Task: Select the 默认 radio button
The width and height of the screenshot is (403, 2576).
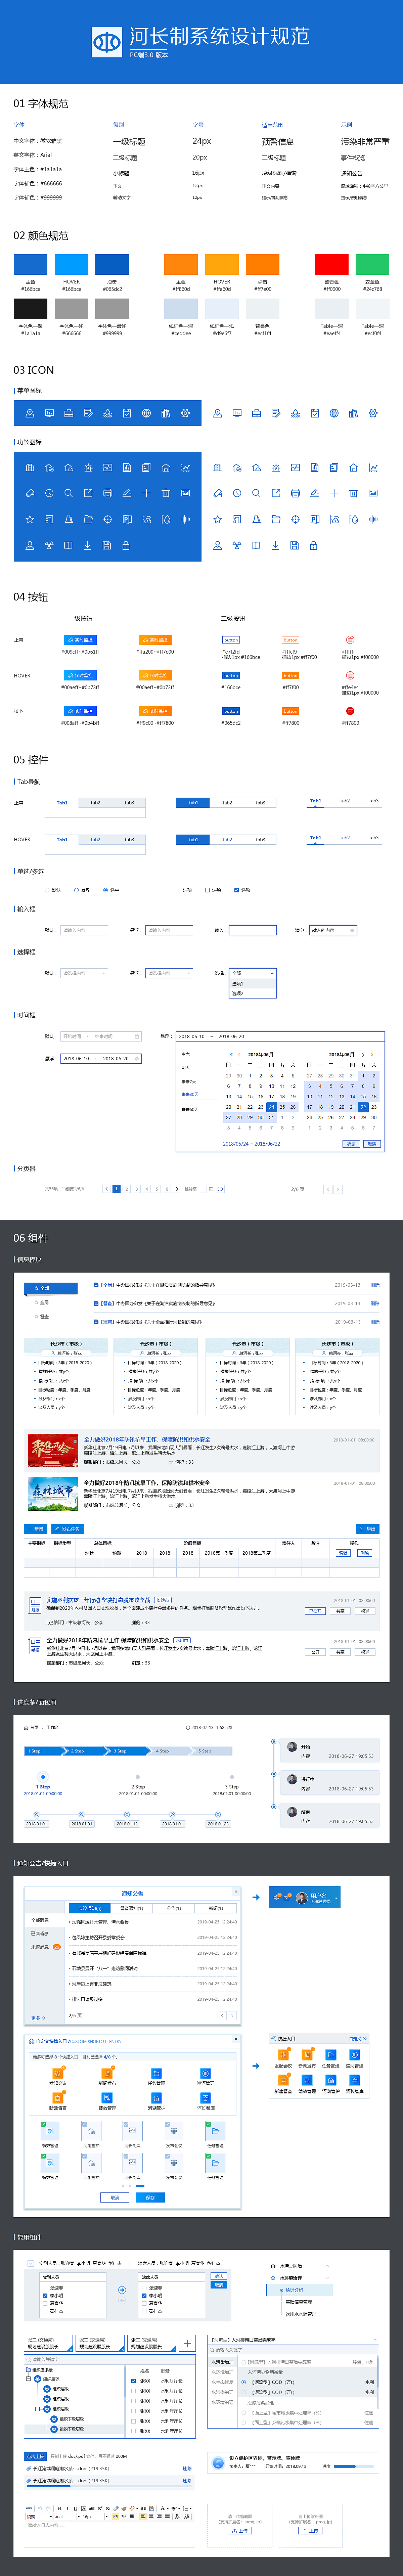Action: [x=47, y=890]
